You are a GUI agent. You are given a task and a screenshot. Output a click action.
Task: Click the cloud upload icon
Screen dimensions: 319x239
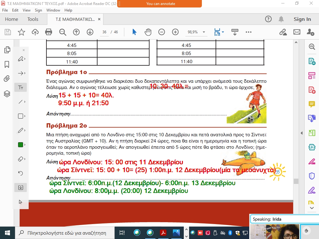coord(35,32)
